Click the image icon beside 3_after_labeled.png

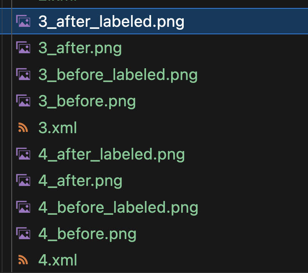click(x=23, y=21)
